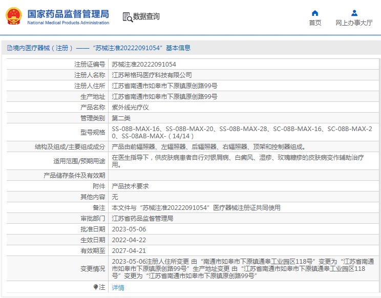Select the 产品储存条件及有效期 label
Screen dimensions: 381x298
[x=74, y=175]
